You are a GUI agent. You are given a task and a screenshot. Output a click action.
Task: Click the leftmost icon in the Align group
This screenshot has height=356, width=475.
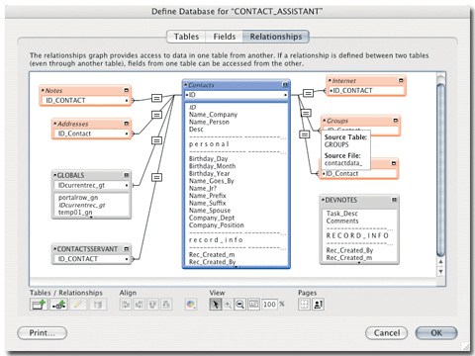tap(126, 305)
